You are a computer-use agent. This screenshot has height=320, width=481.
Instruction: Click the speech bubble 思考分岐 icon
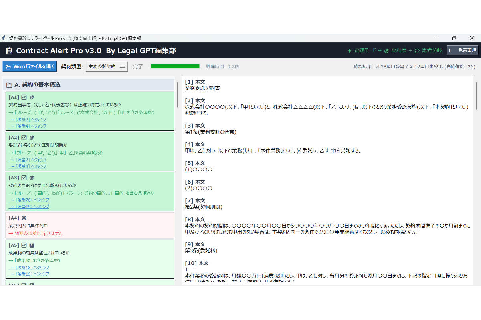tap(417, 51)
